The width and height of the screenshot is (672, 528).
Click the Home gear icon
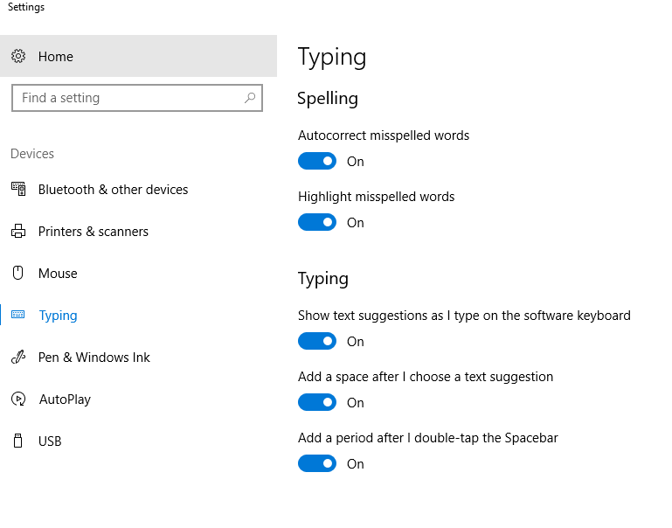click(18, 56)
